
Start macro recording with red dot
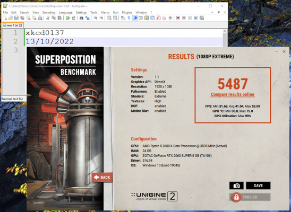pyautogui.click(x=178, y=18)
